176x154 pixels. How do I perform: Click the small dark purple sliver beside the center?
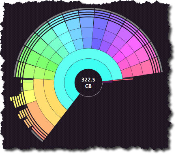[107, 82]
